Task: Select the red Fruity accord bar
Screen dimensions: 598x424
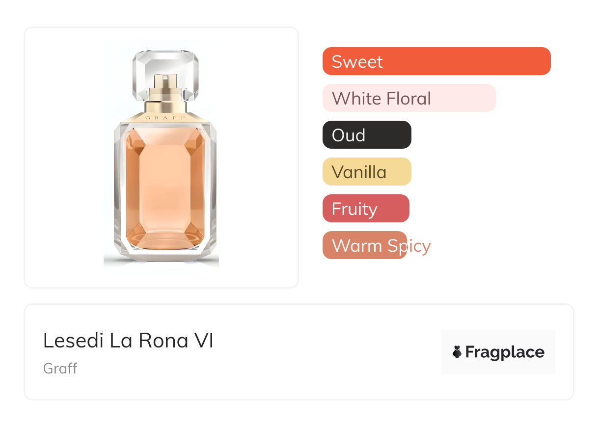Action: [x=366, y=209]
